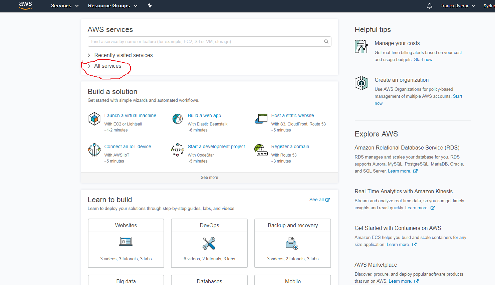Open the Big data learning card

tap(126, 281)
